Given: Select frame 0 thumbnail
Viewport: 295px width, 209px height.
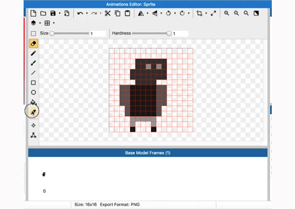Looking at the screenshot, I should pyautogui.click(x=44, y=174).
